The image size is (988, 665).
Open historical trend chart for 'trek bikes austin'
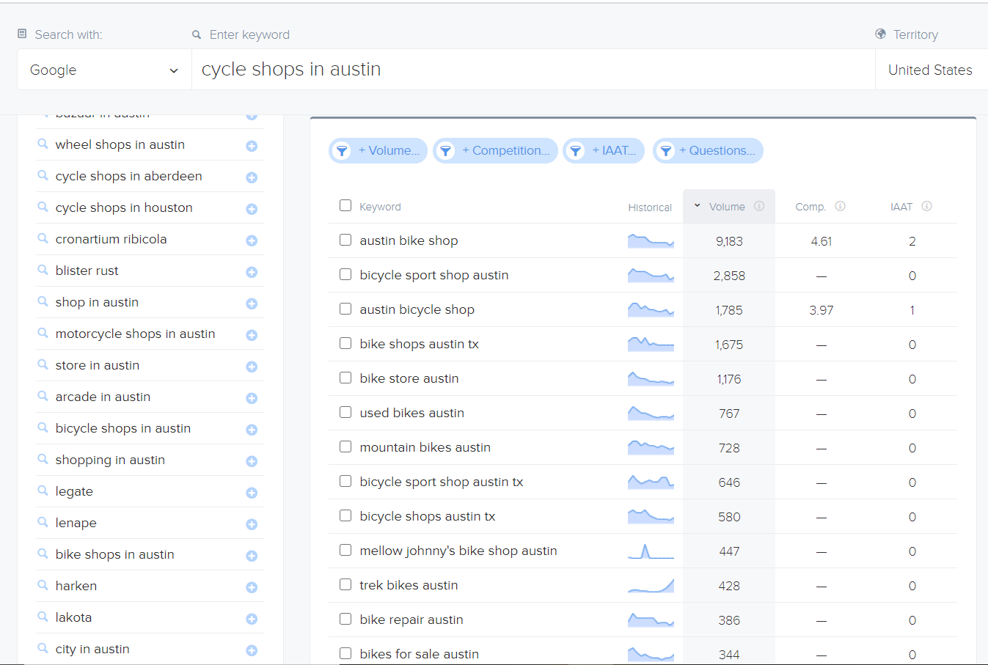(x=651, y=585)
